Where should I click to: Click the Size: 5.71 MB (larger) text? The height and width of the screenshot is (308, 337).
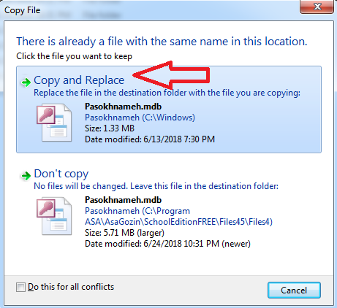pos(124,233)
